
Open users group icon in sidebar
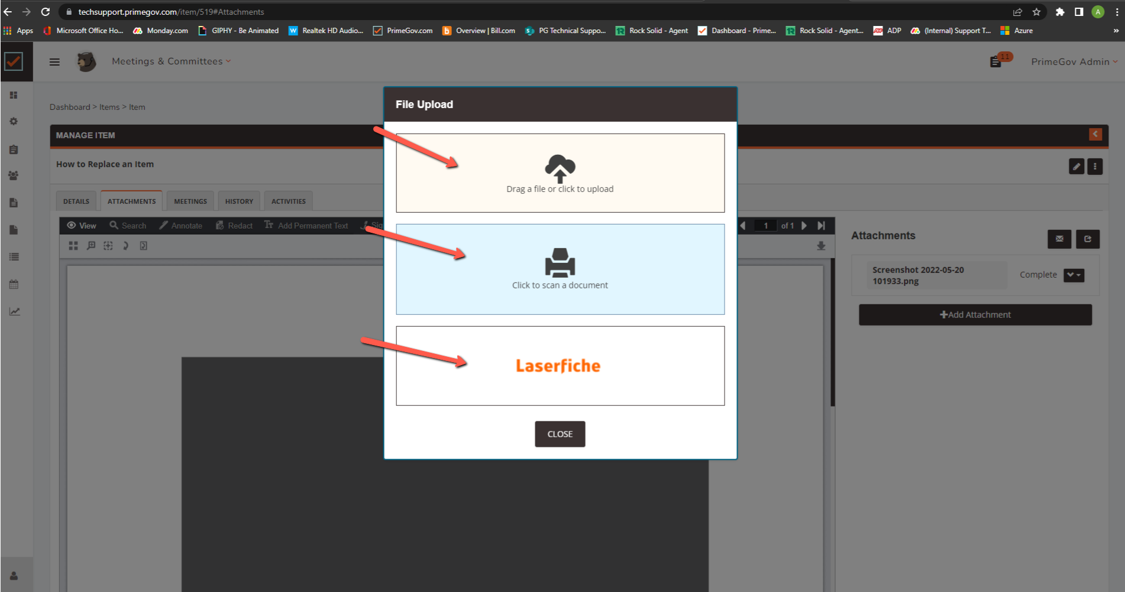coord(14,175)
